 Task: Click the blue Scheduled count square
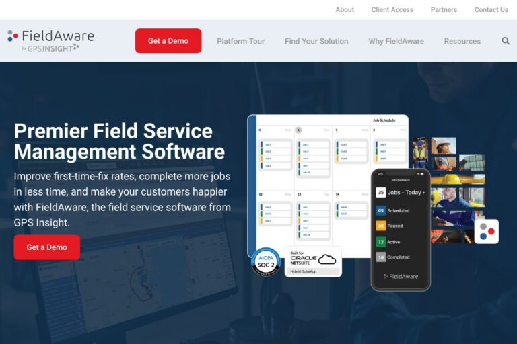click(x=381, y=210)
